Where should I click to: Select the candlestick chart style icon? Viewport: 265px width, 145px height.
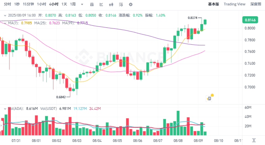click(111, 4)
